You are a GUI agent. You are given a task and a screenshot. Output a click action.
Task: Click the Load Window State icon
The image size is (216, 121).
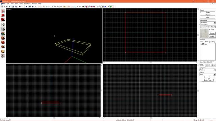point(13,7)
